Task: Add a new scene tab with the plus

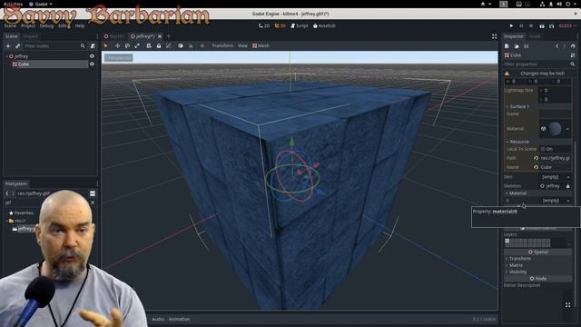Action: [168, 36]
